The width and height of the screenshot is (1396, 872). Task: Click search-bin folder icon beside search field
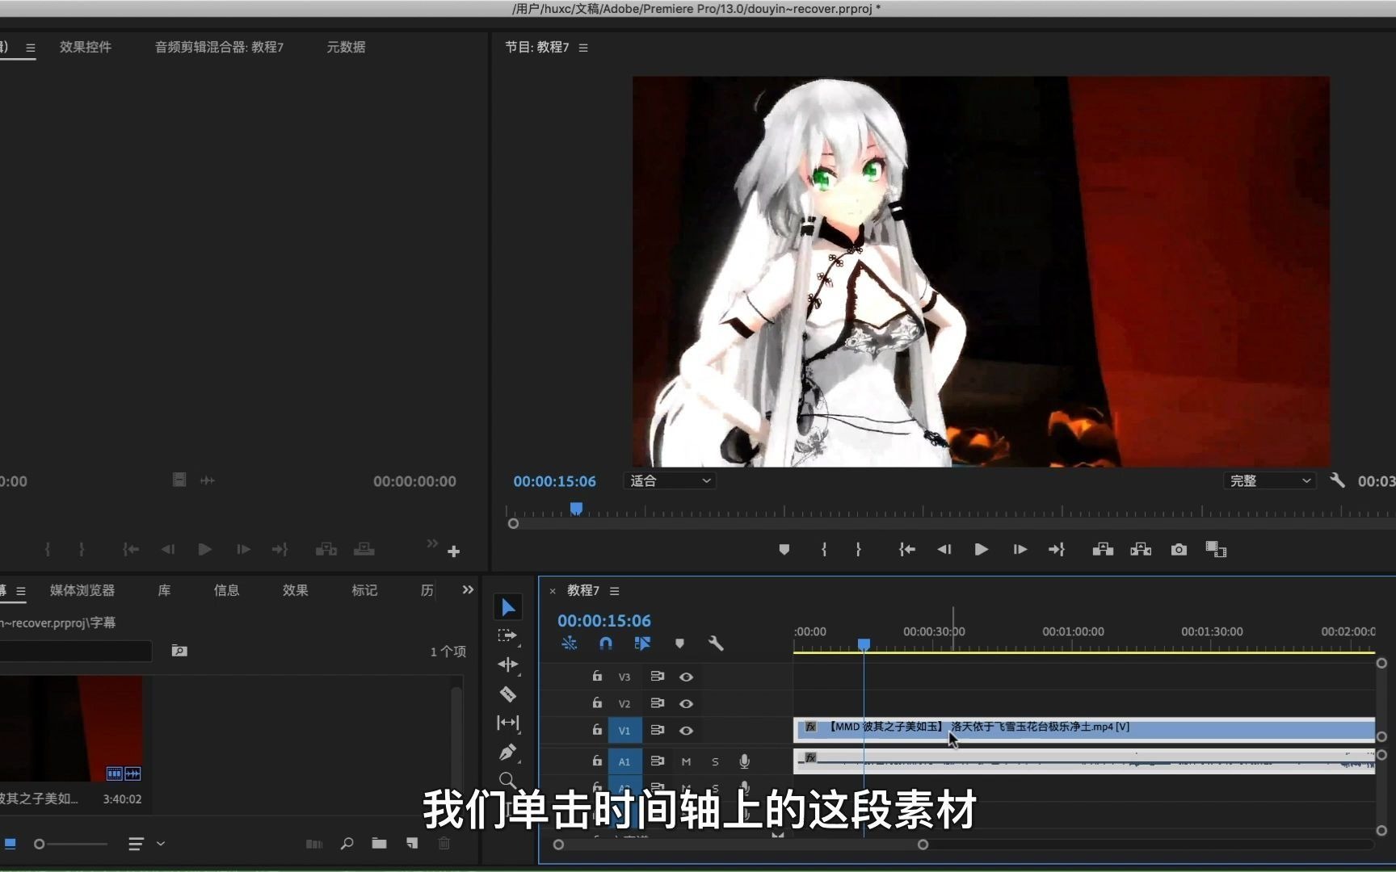(179, 651)
